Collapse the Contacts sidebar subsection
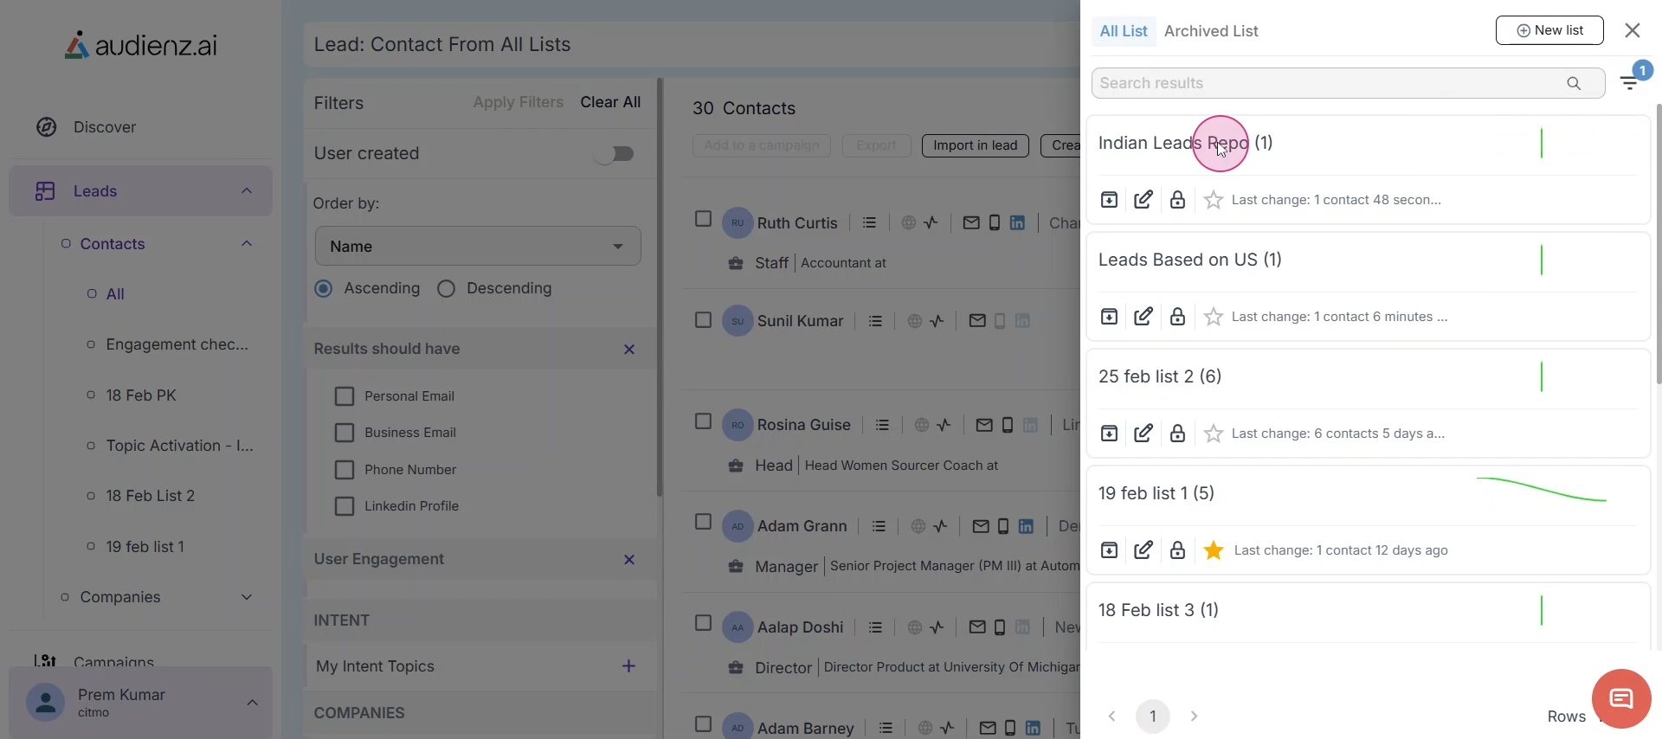Image resolution: width=1662 pixels, height=739 pixels. click(x=247, y=244)
